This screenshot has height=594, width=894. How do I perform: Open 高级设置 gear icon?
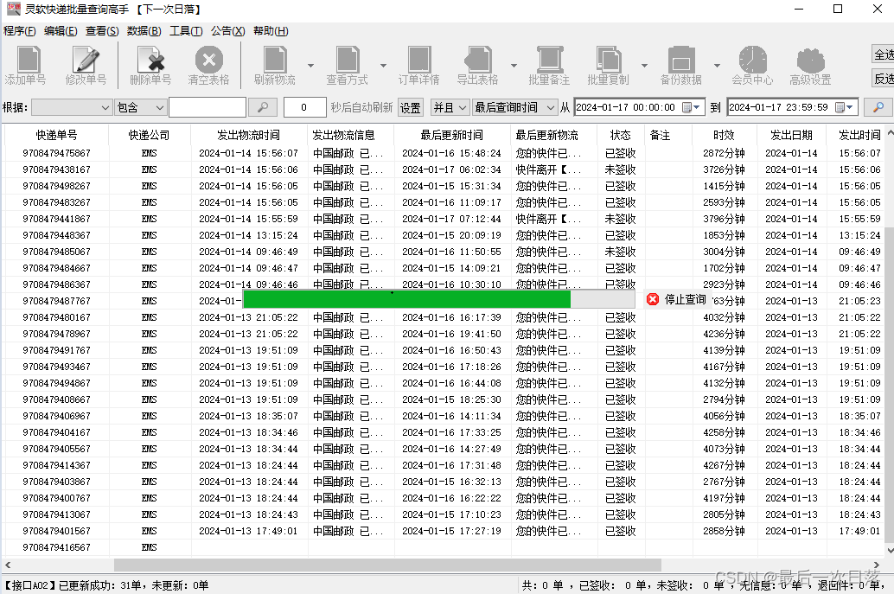point(811,60)
